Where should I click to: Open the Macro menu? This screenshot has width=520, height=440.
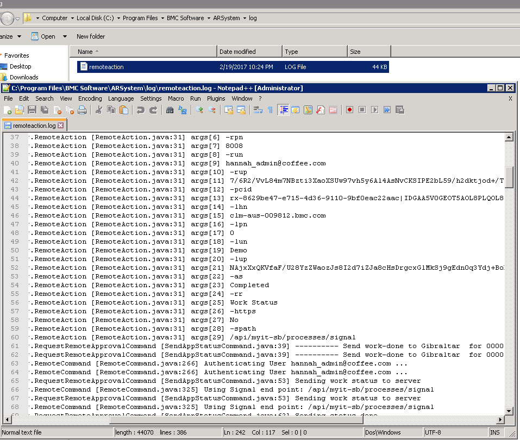[x=176, y=98]
